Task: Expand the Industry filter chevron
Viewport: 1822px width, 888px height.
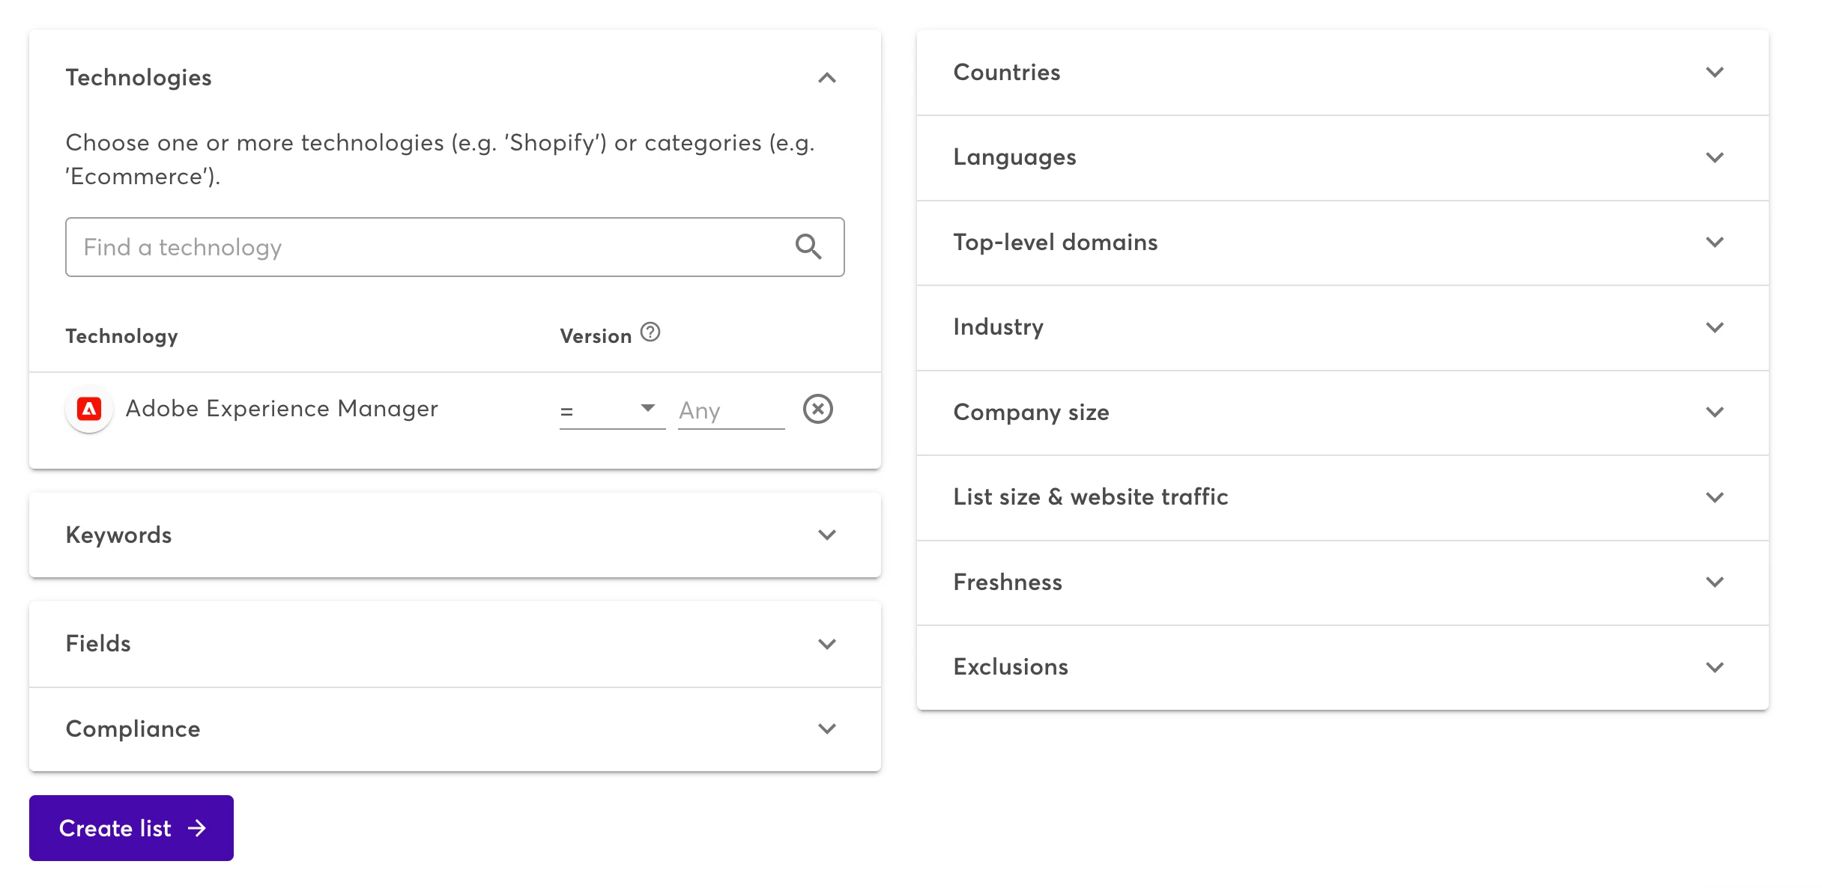Action: tap(1714, 327)
